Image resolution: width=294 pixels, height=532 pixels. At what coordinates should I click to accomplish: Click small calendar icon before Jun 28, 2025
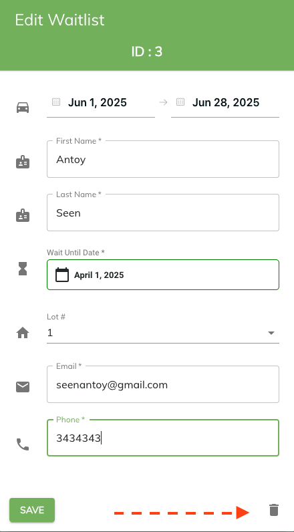point(180,102)
